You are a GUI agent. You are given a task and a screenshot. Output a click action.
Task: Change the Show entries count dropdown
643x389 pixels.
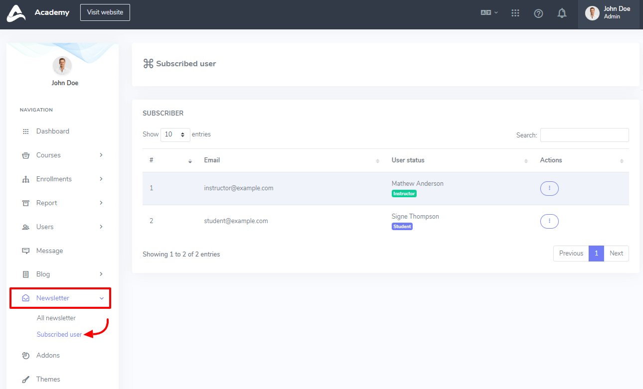click(175, 134)
